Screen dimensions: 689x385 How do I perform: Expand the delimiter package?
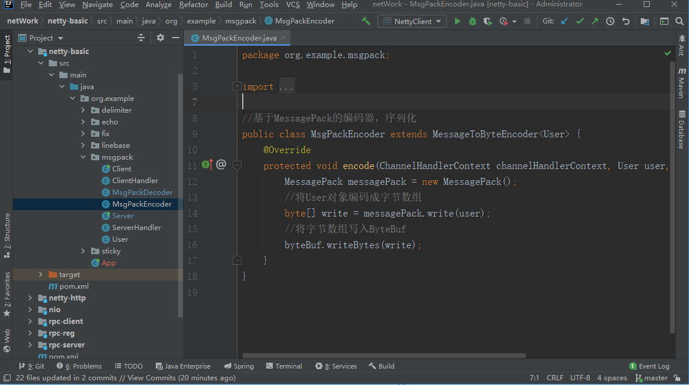pos(83,110)
